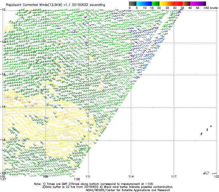Screen dimensions: 219x192
Task: Select the dark purple 45-50 knots swatch
Action: click(x=202, y=4)
